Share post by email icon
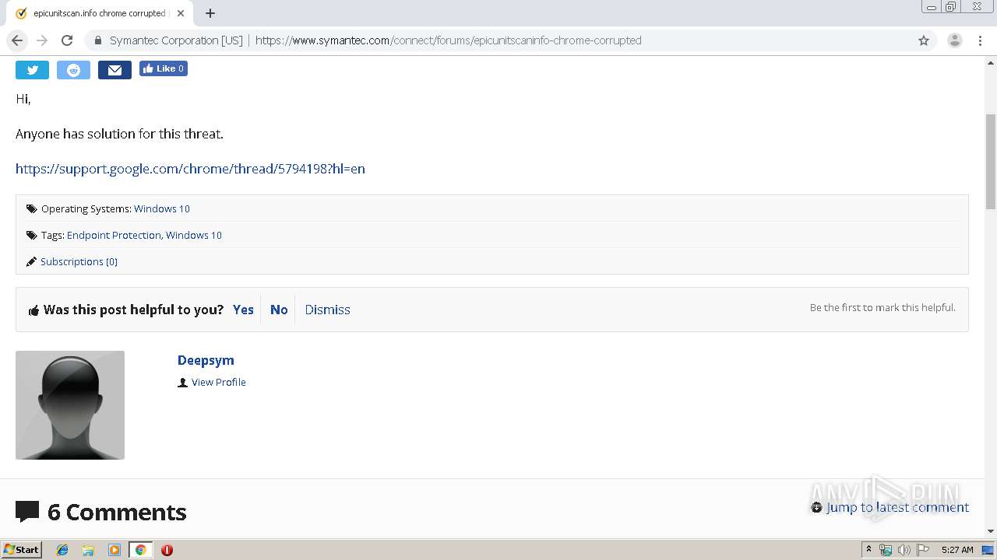This screenshot has width=997, height=560. 114,70
